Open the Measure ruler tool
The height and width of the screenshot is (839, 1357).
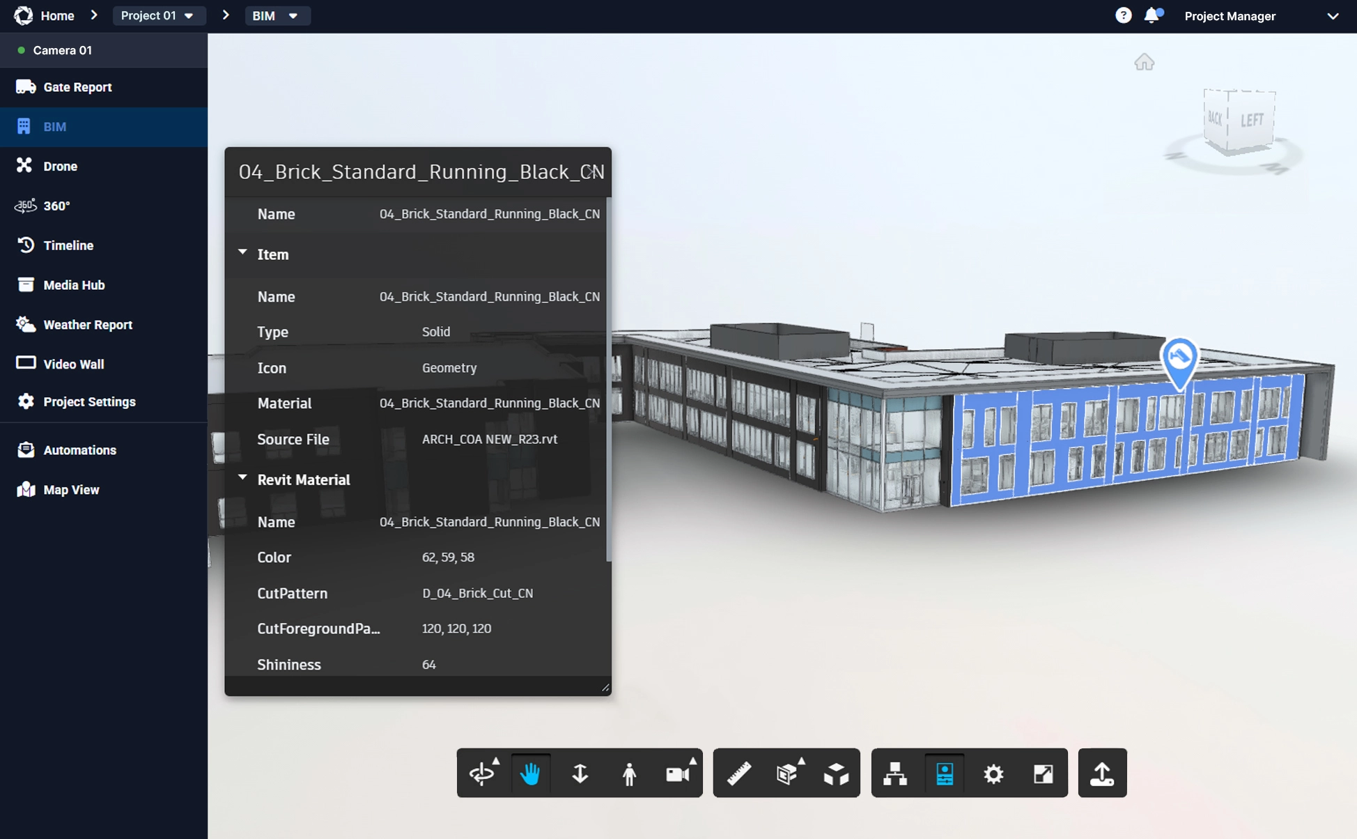pyautogui.click(x=738, y=773)
